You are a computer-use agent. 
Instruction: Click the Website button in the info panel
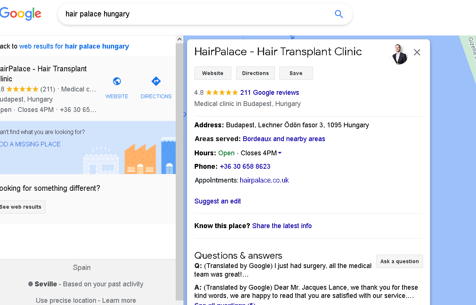pyautogui.click(x=213, y=73)
